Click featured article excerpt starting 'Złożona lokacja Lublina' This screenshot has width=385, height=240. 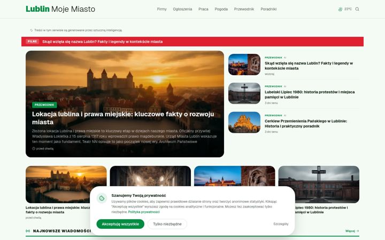[x=124, y=136]
